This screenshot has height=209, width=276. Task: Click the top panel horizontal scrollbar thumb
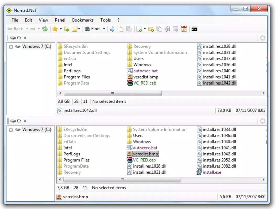click(113, 93)
